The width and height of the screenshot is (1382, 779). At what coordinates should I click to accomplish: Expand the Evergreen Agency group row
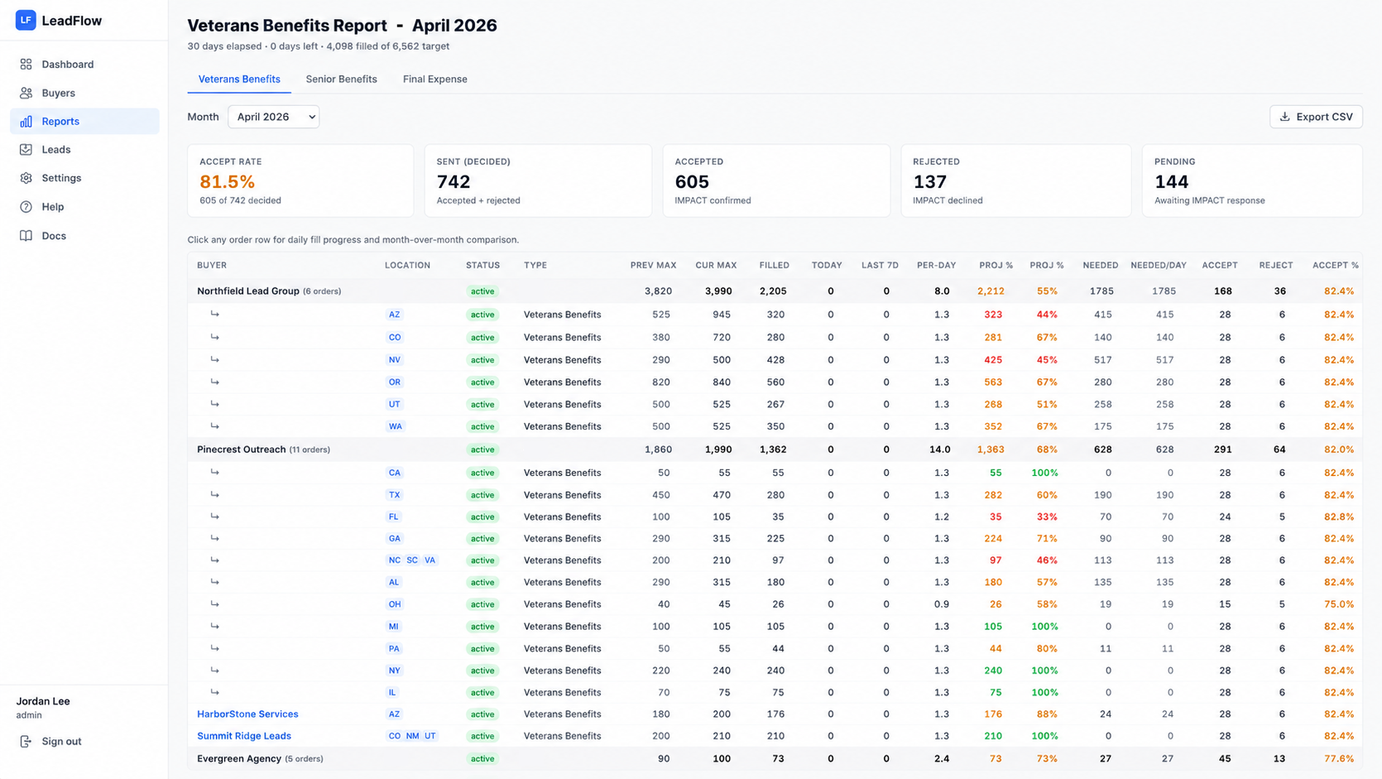tap(775, 758)
